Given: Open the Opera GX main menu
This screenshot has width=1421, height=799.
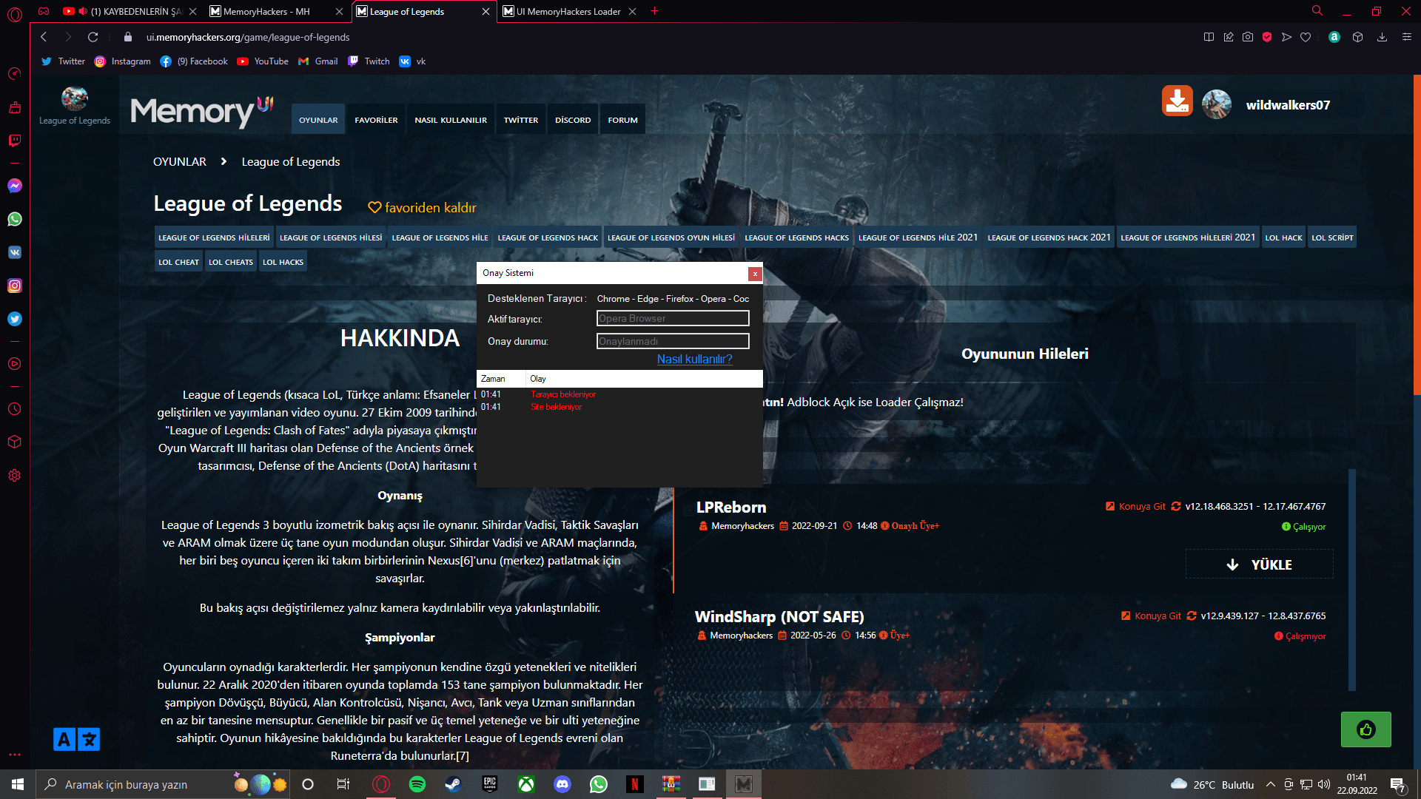Looking at the screenshot, I should click(15, 13).
